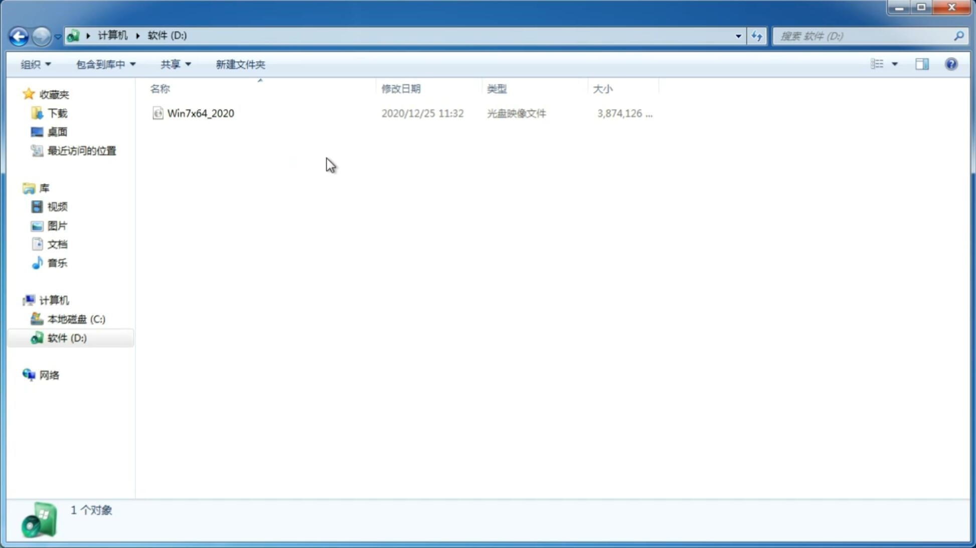
Task: Open 软件 (D:) drive in sidebar
Action: (x=67, y=337)
